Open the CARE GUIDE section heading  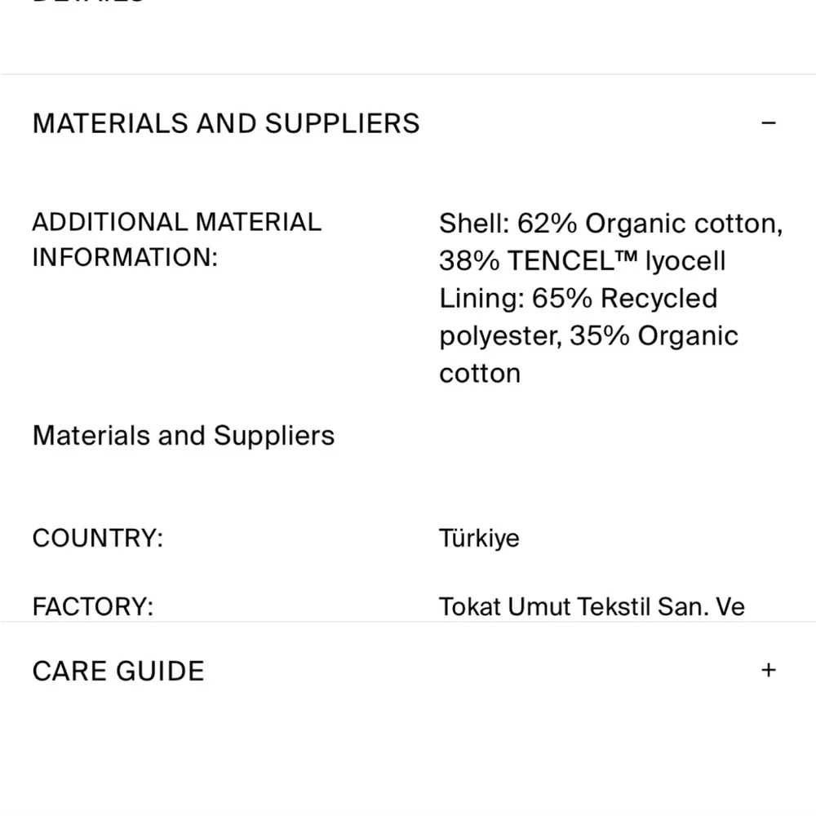tap(118, 671)
